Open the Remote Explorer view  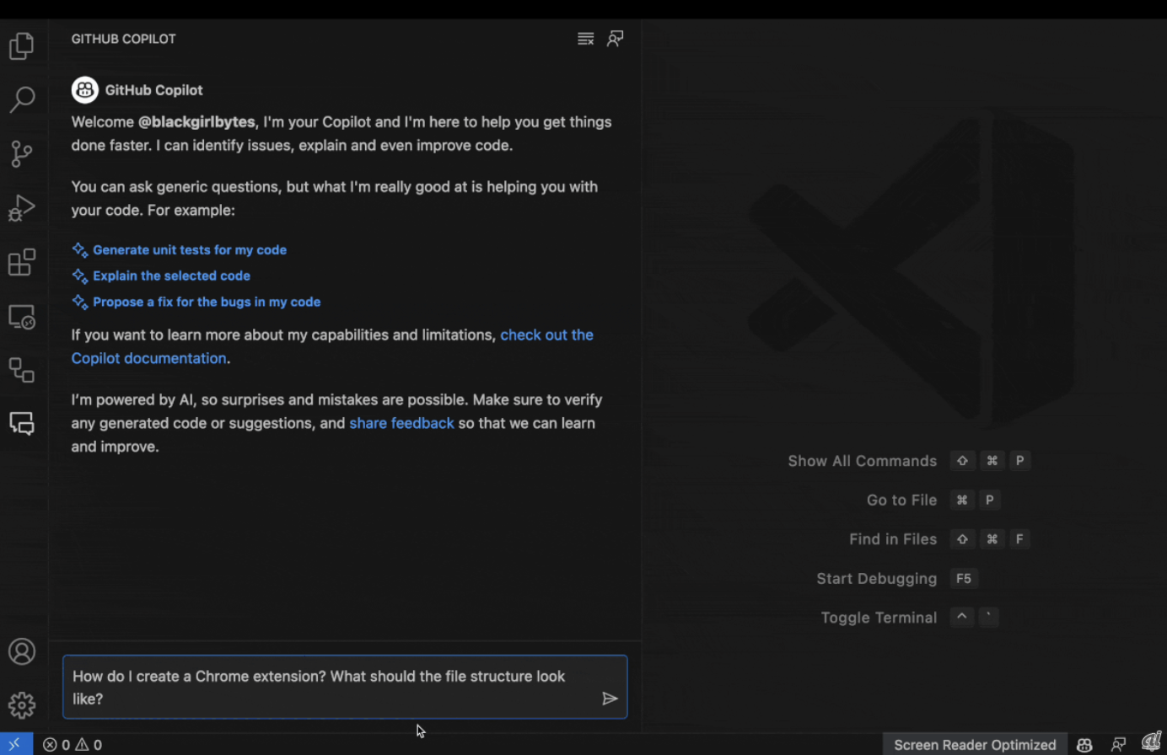coord(22,317)
